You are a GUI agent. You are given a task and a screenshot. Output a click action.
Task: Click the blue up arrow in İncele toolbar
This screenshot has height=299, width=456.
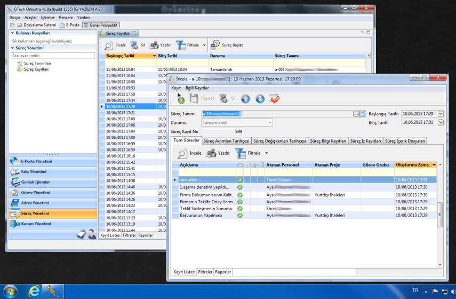[x=245, y=99]
